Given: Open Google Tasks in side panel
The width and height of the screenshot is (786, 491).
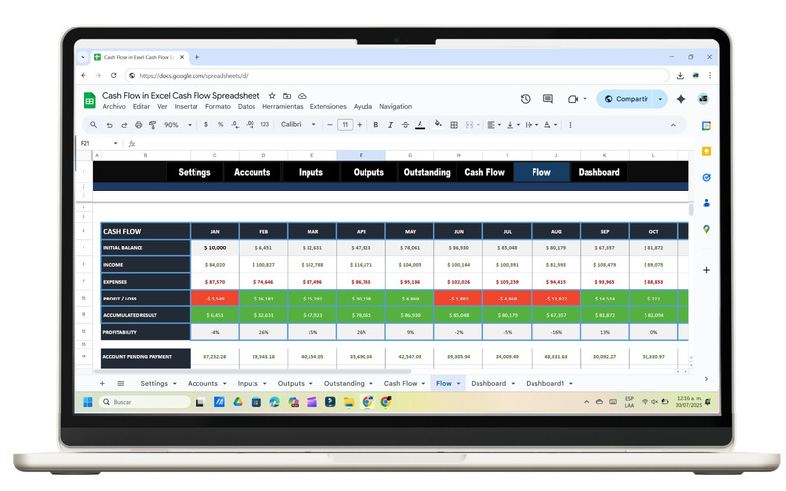Looking at the screenshot, I should tap(706, 178).
